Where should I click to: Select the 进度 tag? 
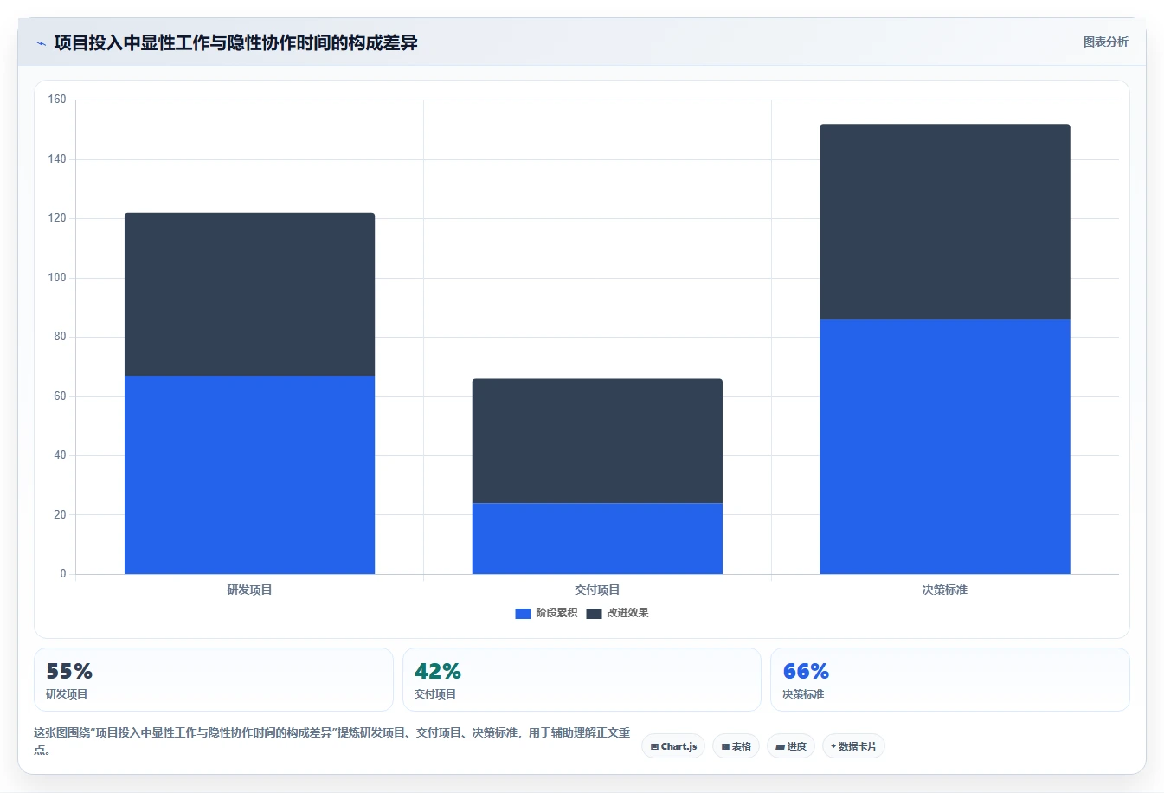pos(791,746)
